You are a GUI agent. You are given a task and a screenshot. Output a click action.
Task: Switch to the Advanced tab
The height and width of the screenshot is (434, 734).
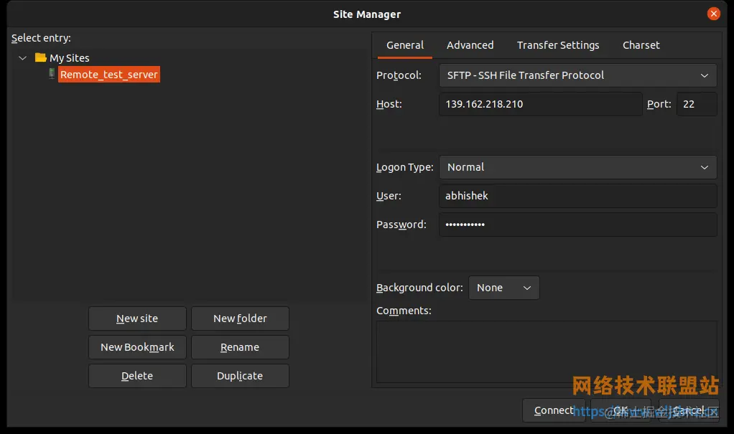coord(470,45)
